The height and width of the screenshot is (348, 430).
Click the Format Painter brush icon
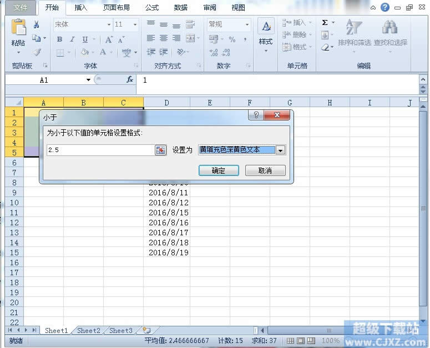pos(37,52)
